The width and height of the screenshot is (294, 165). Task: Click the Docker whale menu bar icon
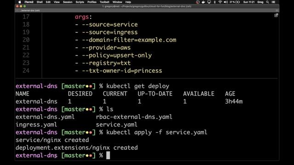204,2
